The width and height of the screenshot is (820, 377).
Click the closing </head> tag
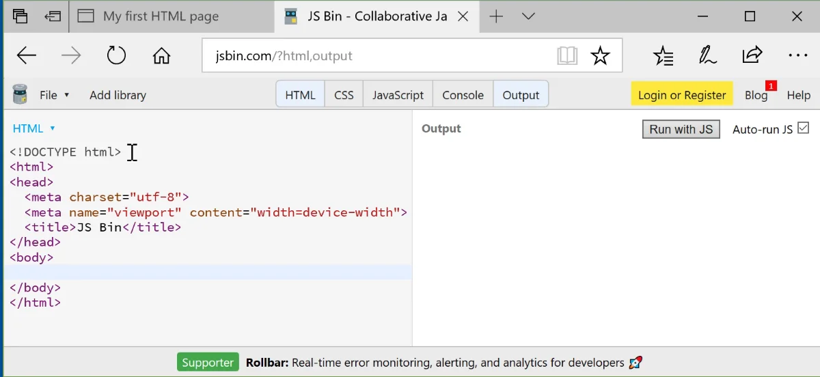[x=35, y=242]
